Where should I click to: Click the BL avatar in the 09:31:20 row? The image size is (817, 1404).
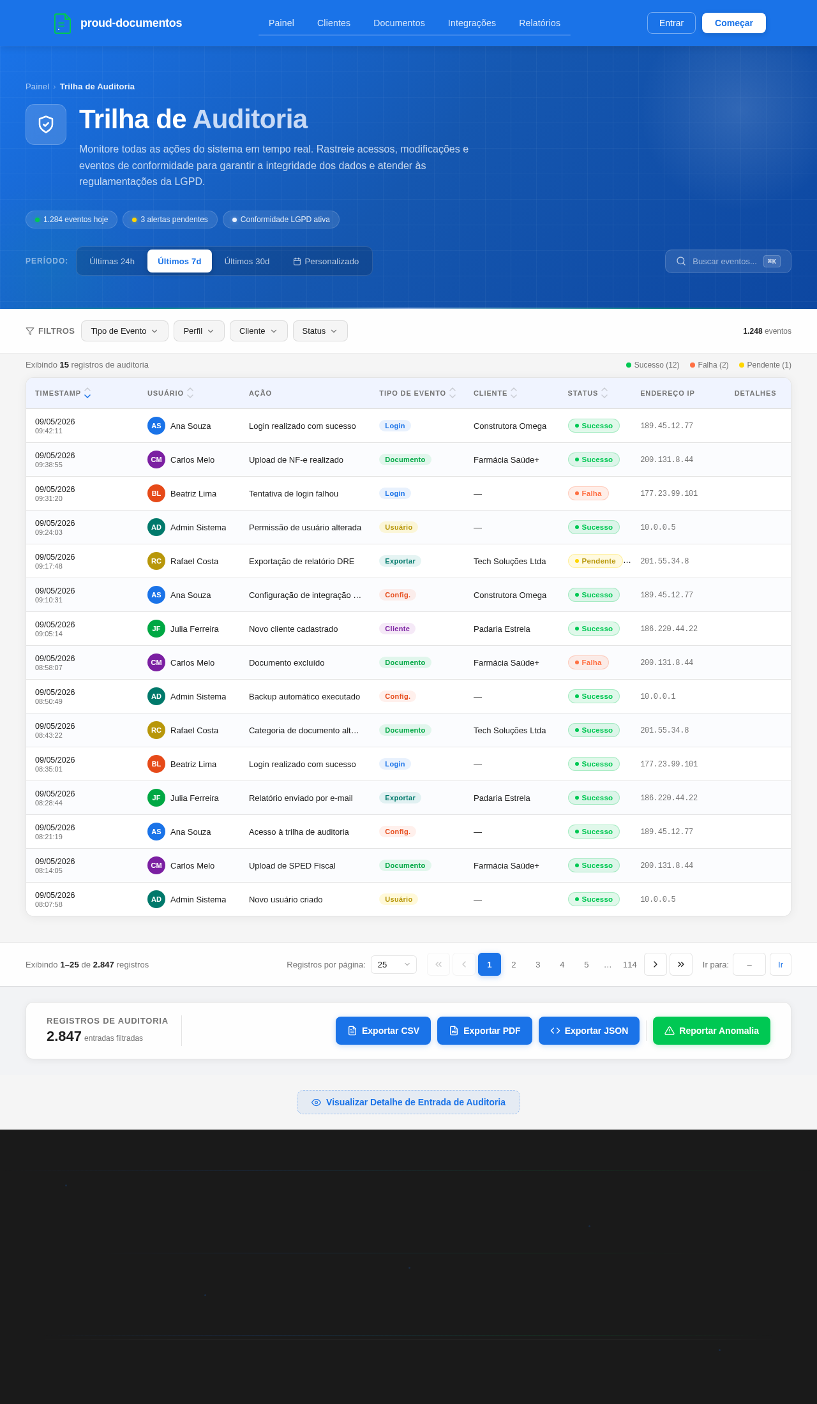tap(156, 493)
